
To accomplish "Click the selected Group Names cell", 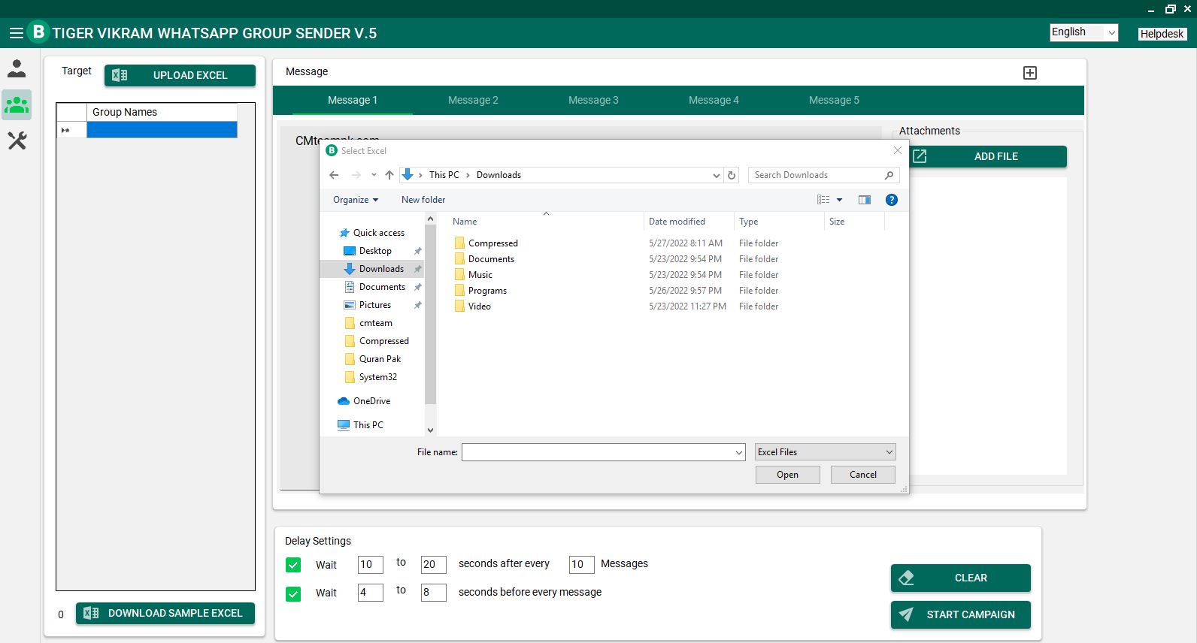I will [162, 131].
